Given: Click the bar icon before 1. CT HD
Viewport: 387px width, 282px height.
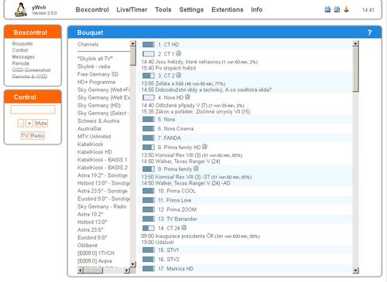Looking at the screenshot, I should point(149,45).
